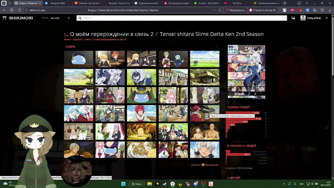Click the rating bar showing 11105
This screenshot has height=188, width=334.
click(243, 119)
